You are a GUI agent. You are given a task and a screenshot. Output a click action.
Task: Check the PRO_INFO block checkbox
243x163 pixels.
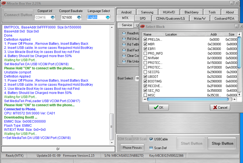click(x=145, y=53)
